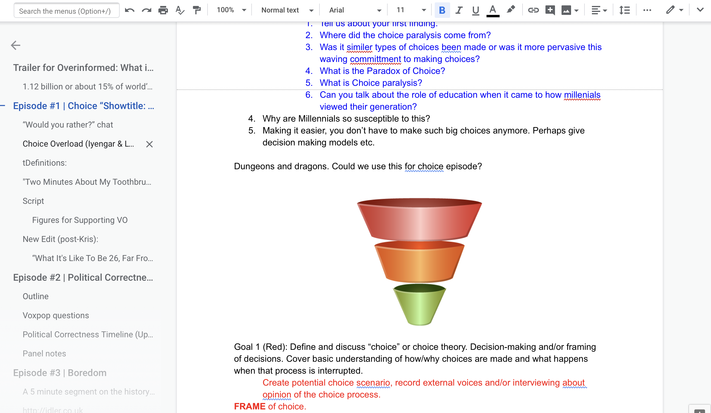Jump to Political Correctness Timeline section
Image resolution: width=711 pixels, height=413 pixels.
pos(88,334)
